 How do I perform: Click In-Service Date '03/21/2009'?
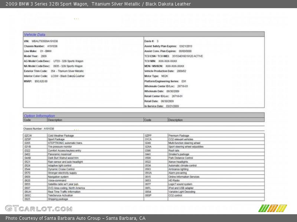coord(172,106)
